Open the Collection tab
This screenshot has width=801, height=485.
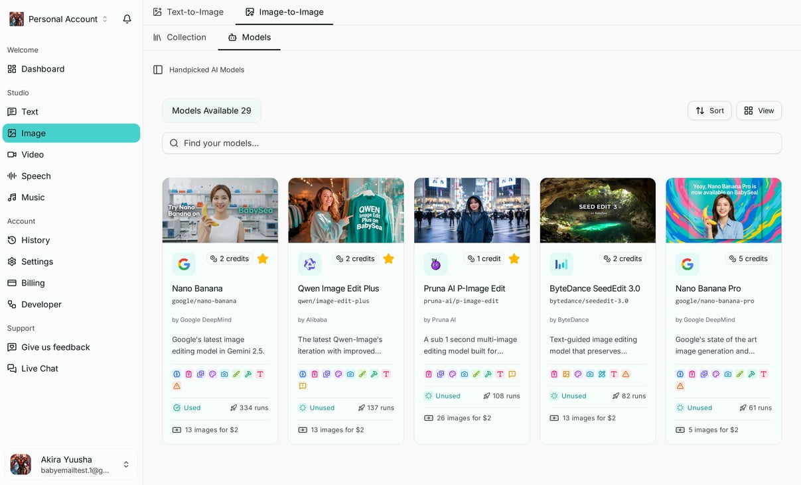tap(180, 37)
